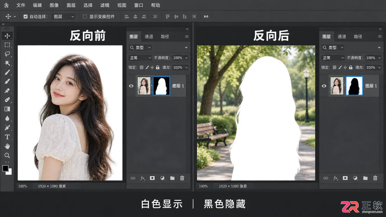Select the Gradient tool
Image resolution: width=386 pixels, height=217 pixels.
click(7, 109)
